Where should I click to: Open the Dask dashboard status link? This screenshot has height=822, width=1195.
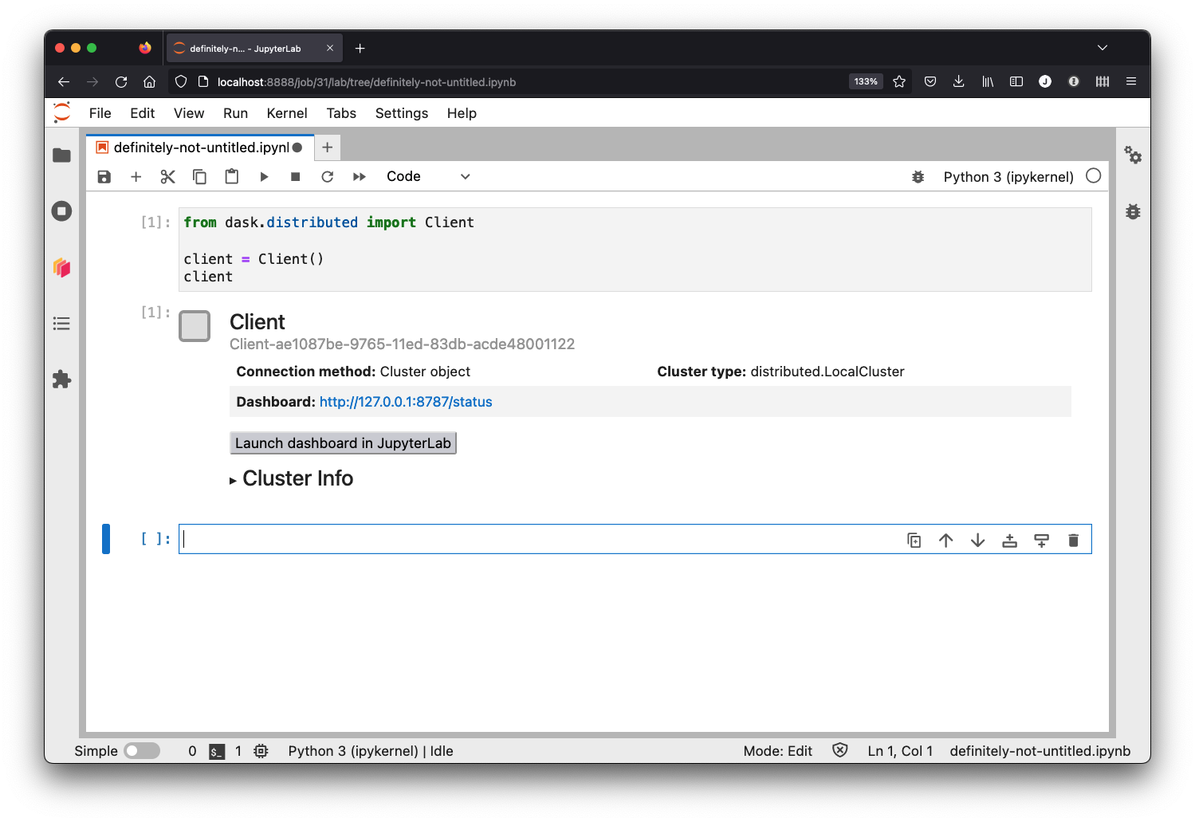[406, 402]
